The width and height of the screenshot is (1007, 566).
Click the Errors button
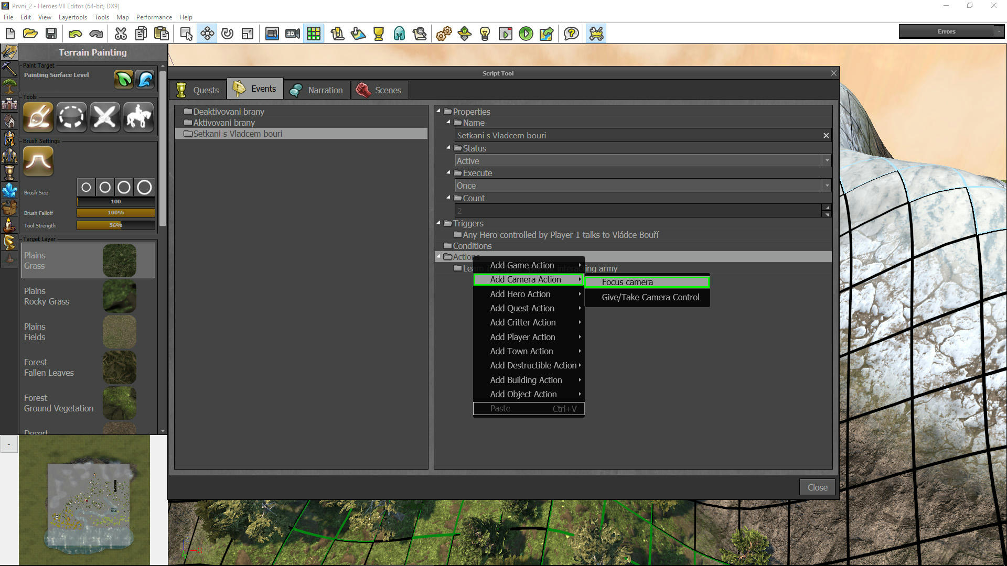[947, 31]
